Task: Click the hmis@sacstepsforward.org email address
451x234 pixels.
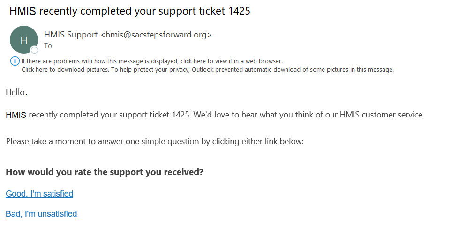Action: point(156,35)
